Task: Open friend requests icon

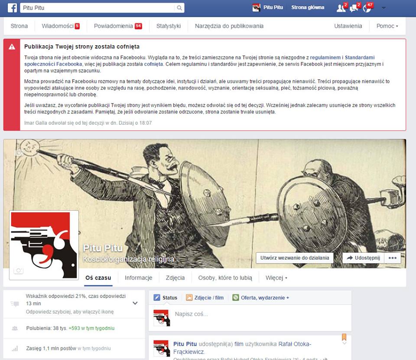Action: pyautogui.click(x=341, y=8)
